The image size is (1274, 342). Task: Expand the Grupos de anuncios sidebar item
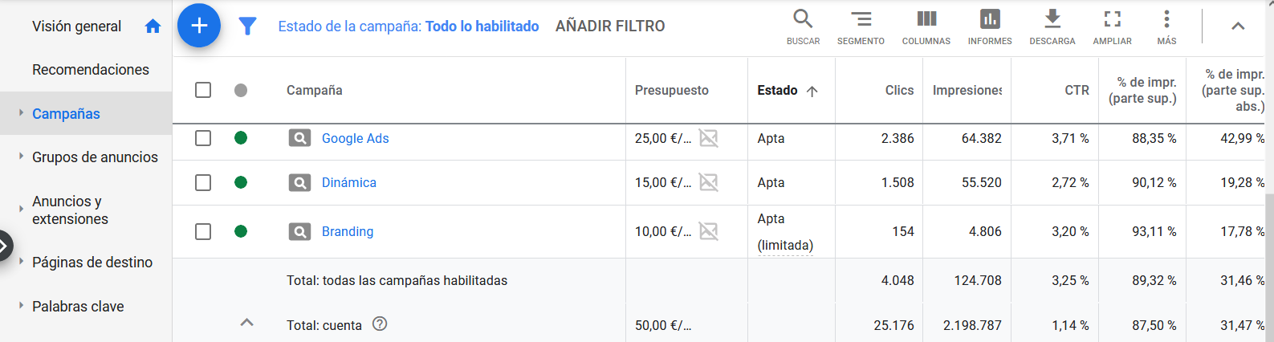[x=95, y=157]
